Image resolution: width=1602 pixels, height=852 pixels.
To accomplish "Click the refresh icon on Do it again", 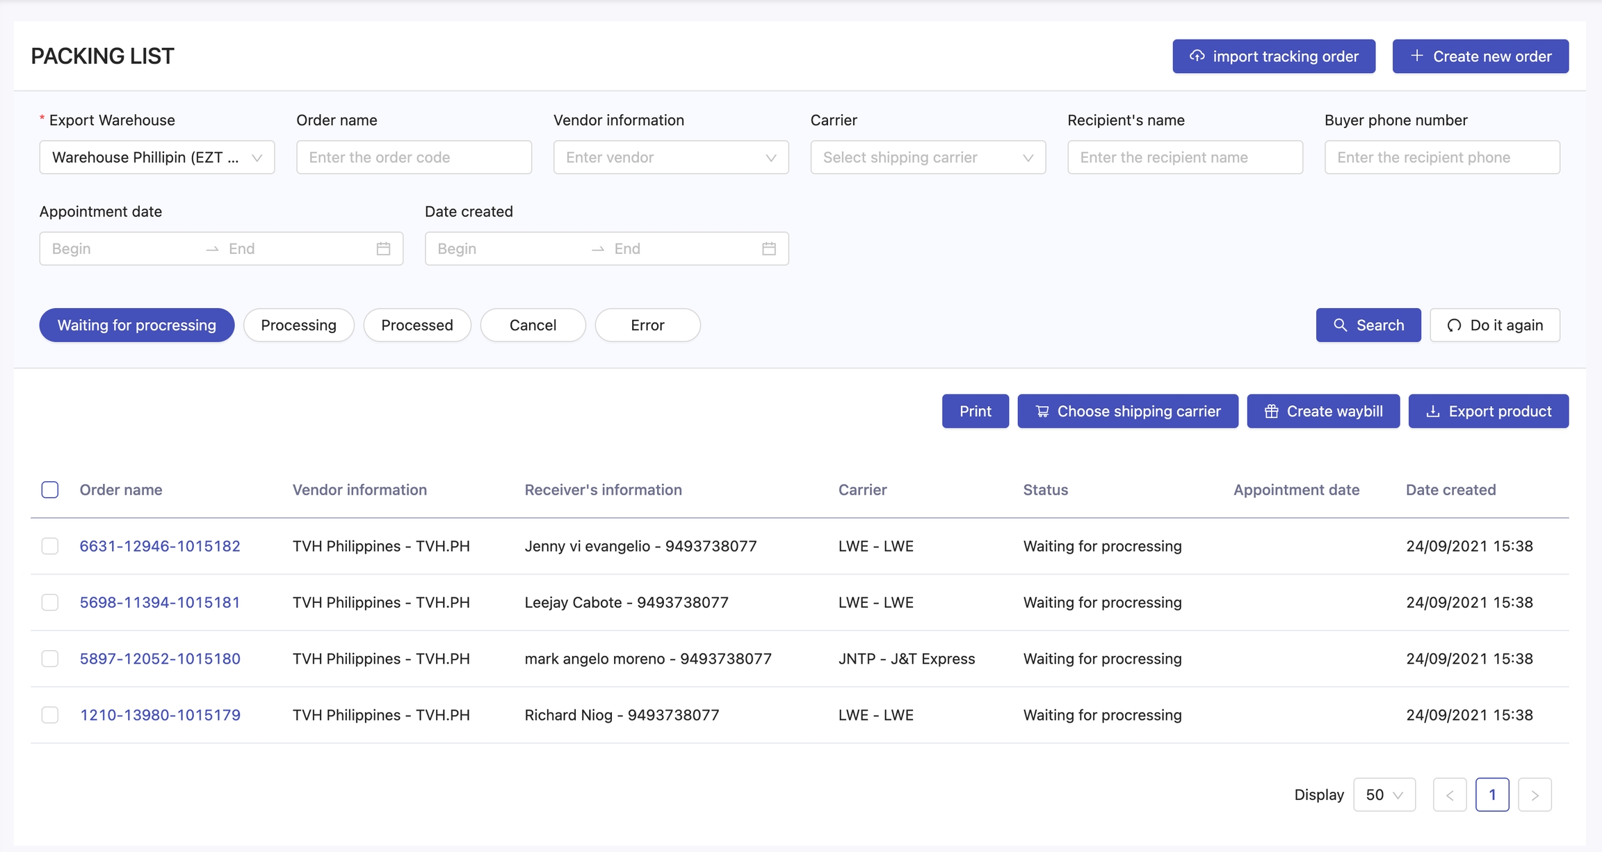I will [x=1454, y=325].
